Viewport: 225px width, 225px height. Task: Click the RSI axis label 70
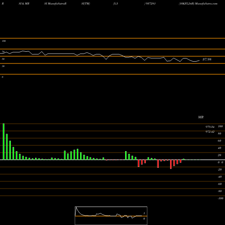[x=3, y=52]
